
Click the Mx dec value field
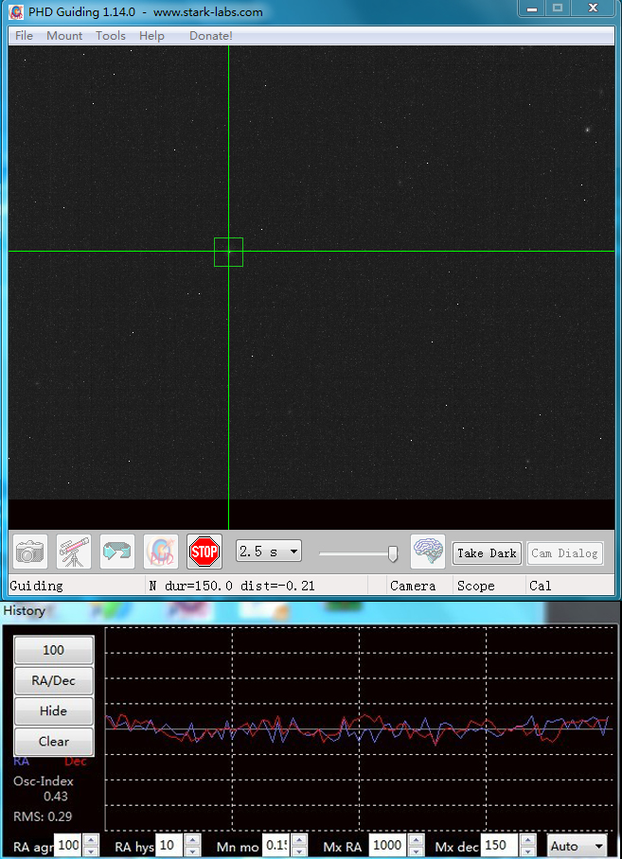499,846
